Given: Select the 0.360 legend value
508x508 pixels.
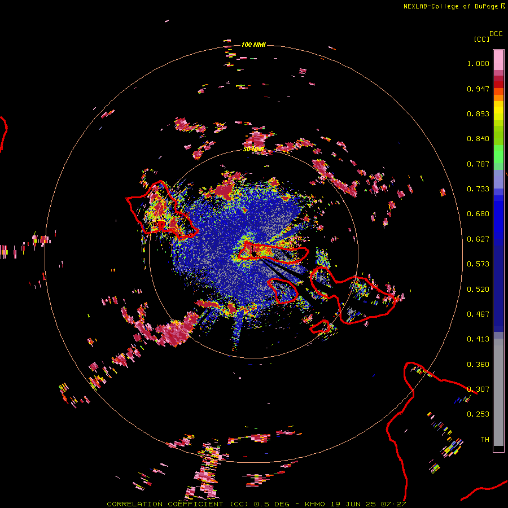Looking at the screenshot, I should pos(478,365).
